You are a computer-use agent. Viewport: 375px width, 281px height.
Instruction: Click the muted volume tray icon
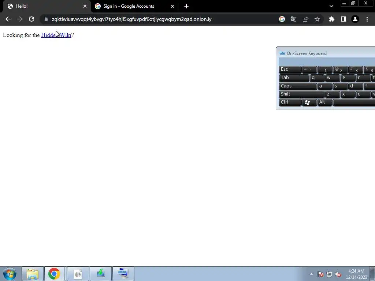pyautogui.click(x=338, y=274)
